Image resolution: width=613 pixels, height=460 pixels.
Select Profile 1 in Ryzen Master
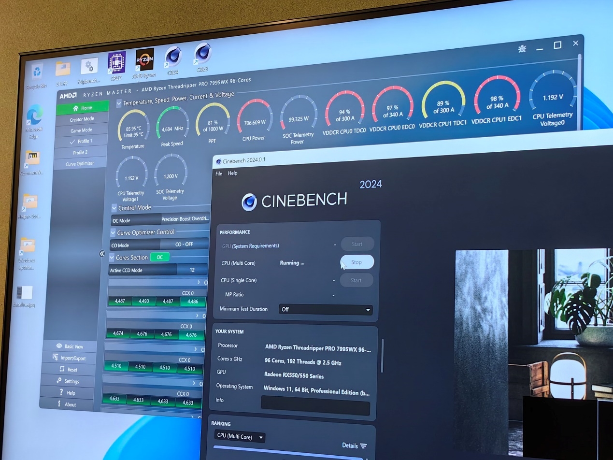coord(81,142)
